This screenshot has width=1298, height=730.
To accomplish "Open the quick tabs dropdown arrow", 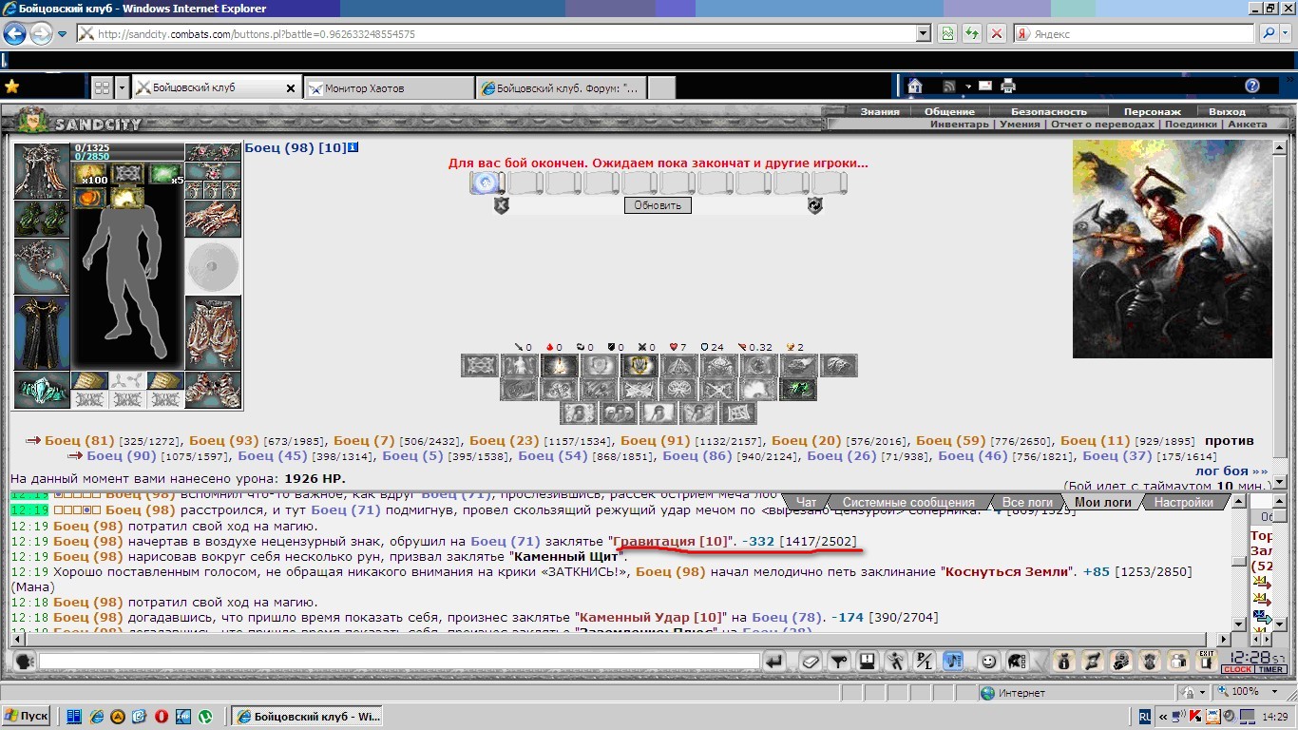I will pyautogui.click(x=122, y=87).
